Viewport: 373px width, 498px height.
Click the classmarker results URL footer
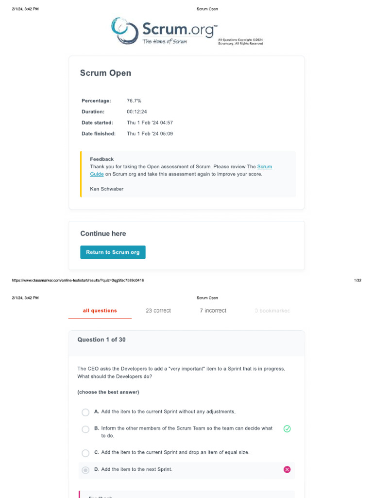coord(78,280)
